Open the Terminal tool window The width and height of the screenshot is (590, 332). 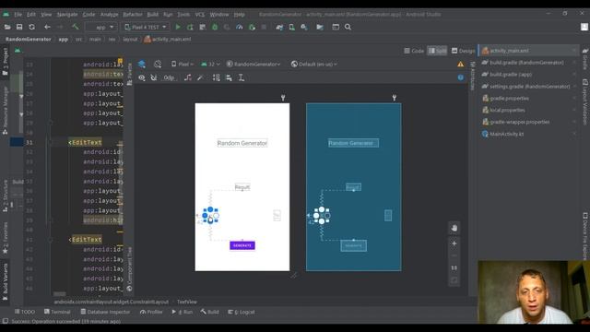[57, 312]
